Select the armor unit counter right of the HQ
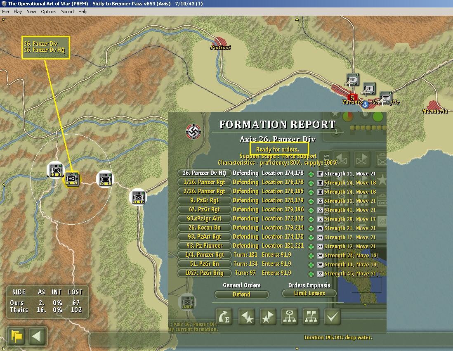 point(105,179)
